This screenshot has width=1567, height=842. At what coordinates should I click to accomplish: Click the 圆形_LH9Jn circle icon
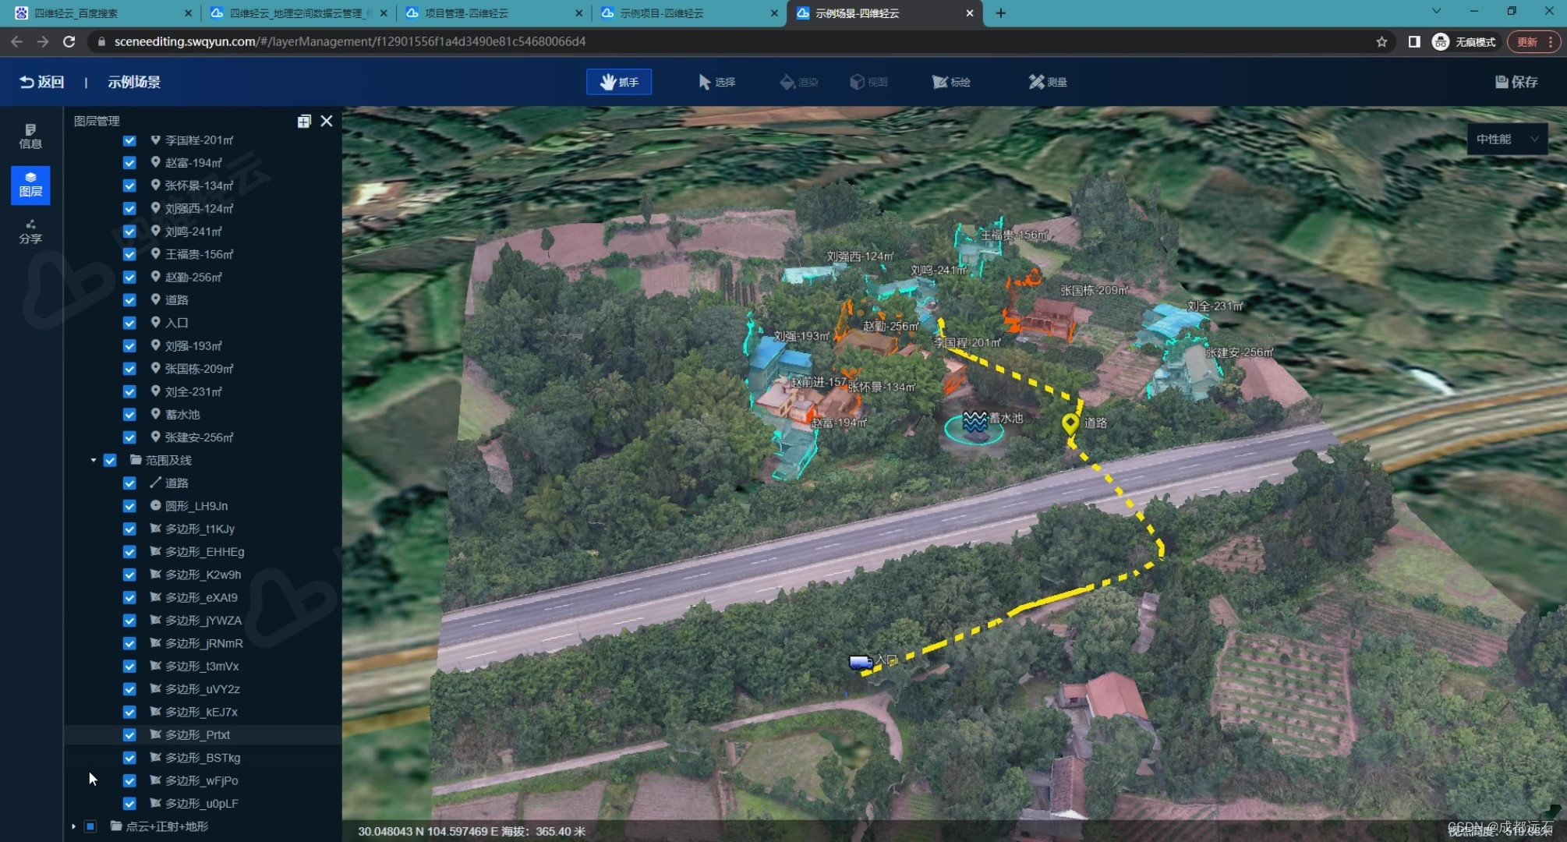tap(155, 505)
